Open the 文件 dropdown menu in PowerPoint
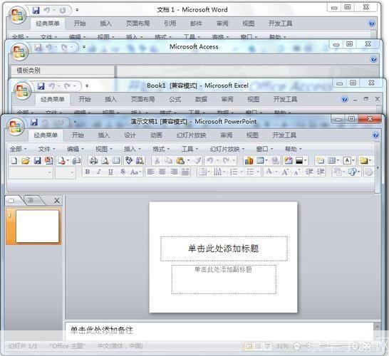The width and height of the screenshot is (389, 356). (x=46, y=149)
